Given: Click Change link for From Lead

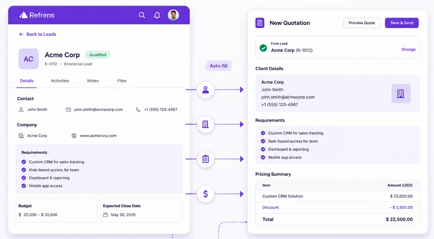Looking at the screenshot, I should click(x=408, y=49).
